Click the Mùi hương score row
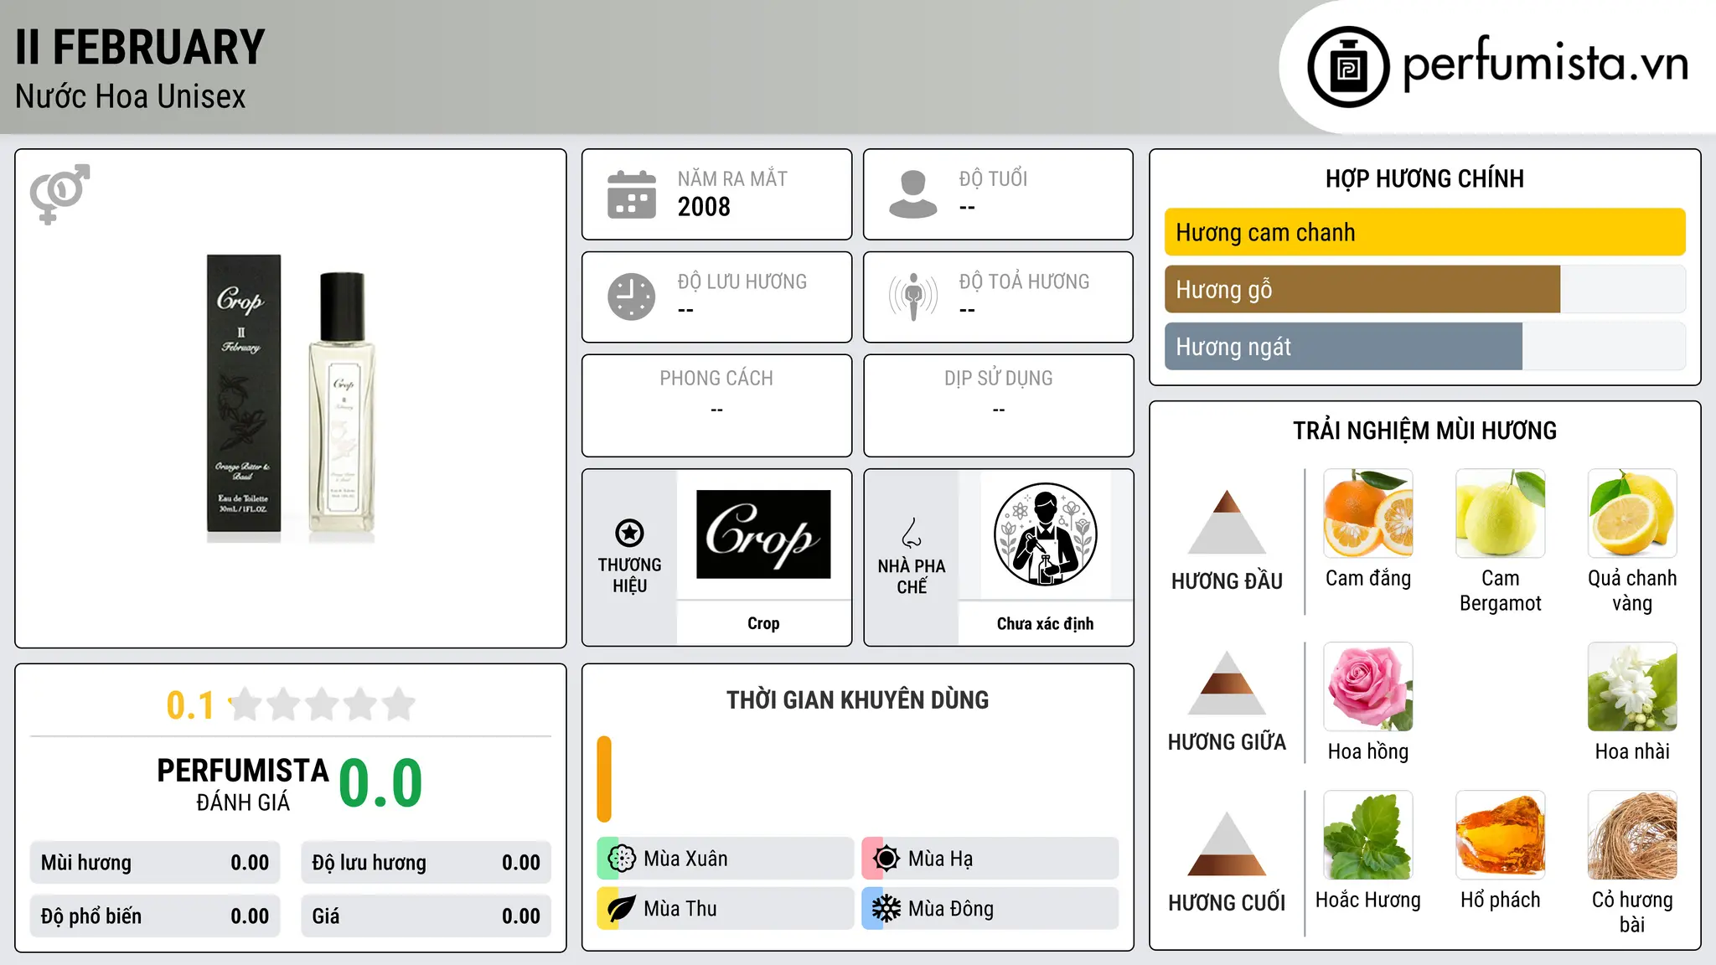1716x965 pixels. [x=155, y=863]
